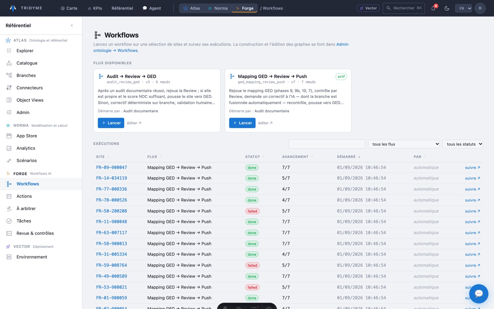
Task: Sort executions by FLUX column
Action: click(x=155, y=157)
